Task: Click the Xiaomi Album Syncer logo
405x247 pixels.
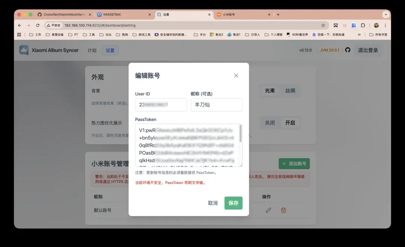Action: tap(24, 50)
